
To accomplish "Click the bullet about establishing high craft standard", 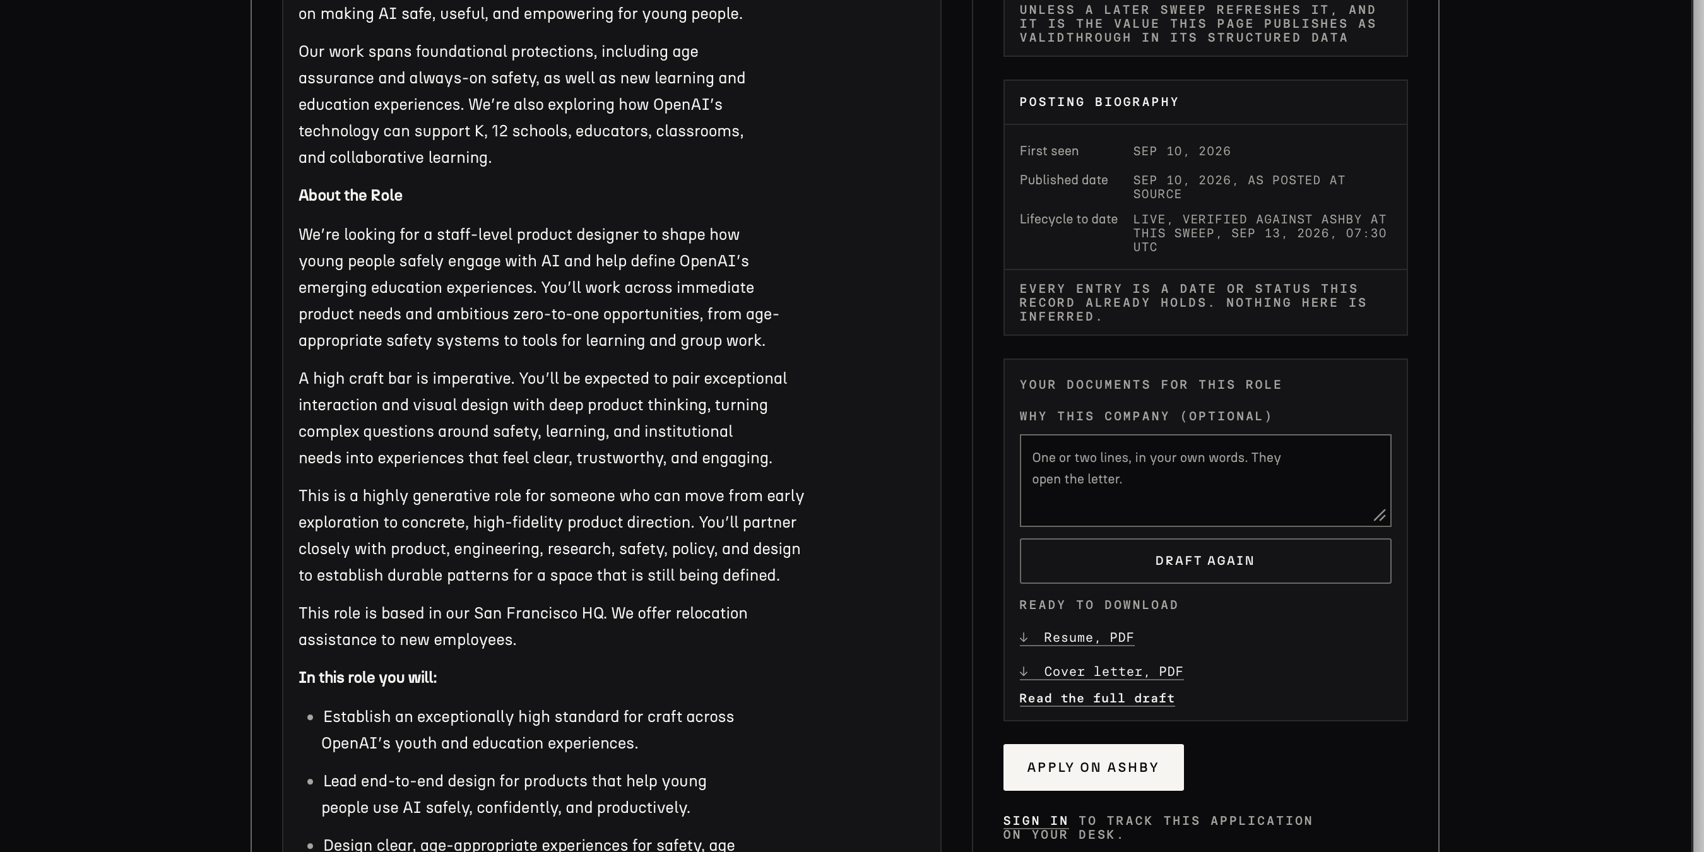I will [527, 730].
